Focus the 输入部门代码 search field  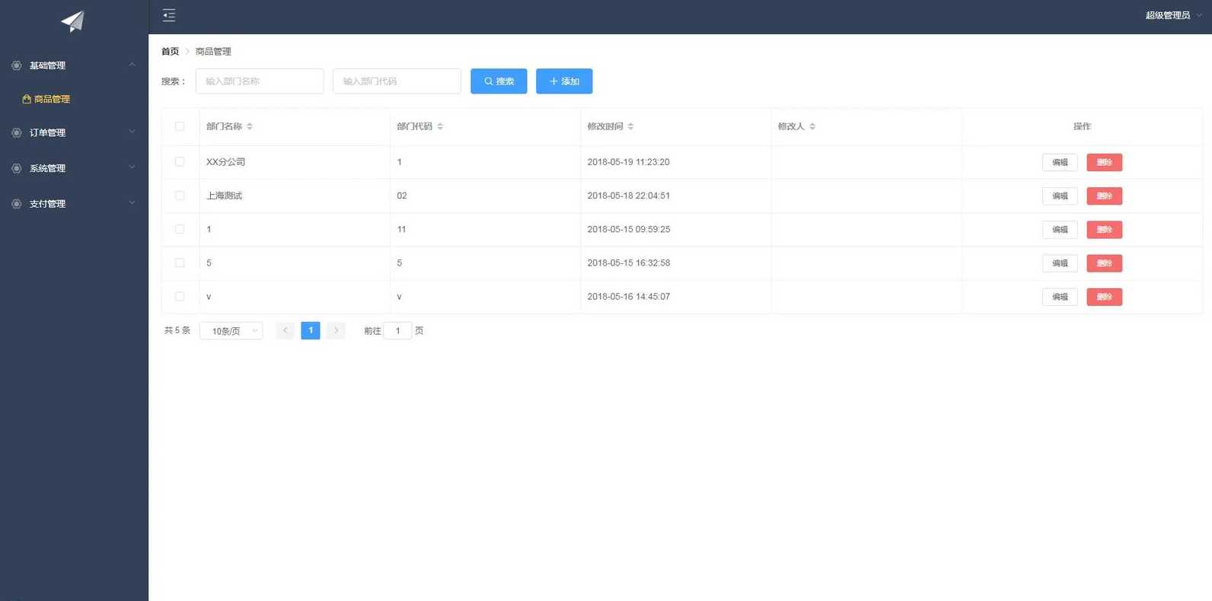coord(397,81)
